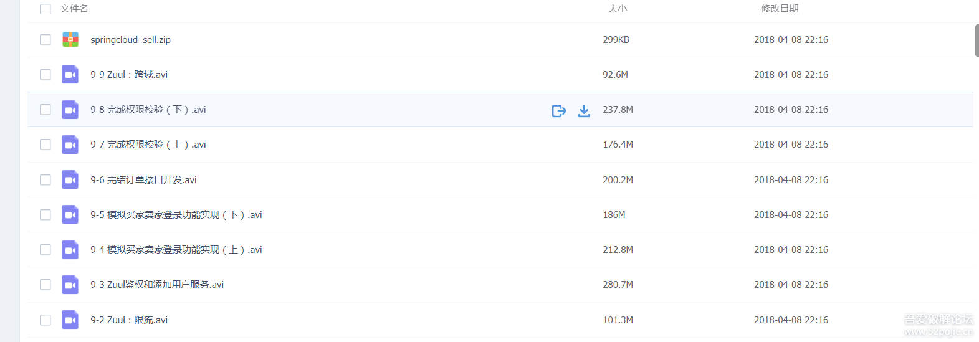Screen dimensions: 979x342
Task: Open the file name 9-6 完结订单接口开发.avi
Action: point(143,179)
